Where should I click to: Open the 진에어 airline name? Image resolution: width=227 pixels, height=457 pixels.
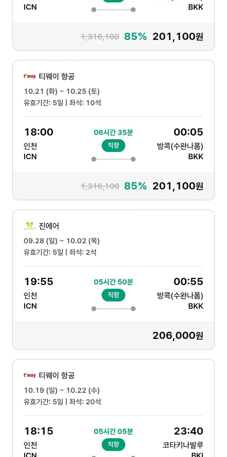pos(49,226)
